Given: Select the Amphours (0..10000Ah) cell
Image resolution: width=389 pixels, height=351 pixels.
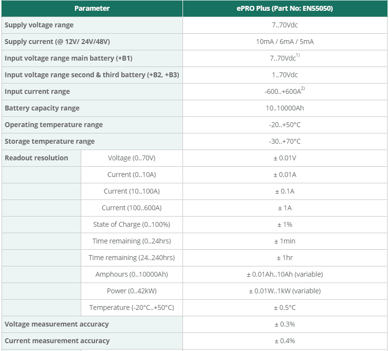Looking at the screenshot, I should (x=132, y=274).
